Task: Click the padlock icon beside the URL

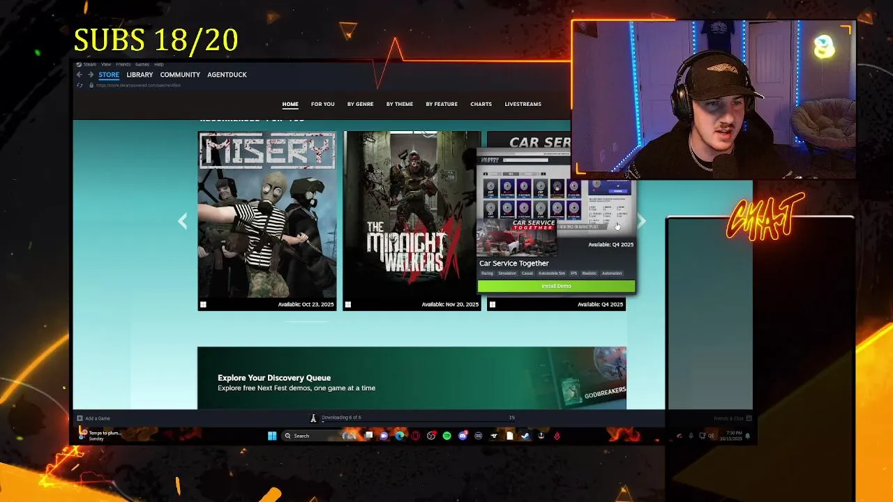Action: pyautogui.click(x=91, y=85)
